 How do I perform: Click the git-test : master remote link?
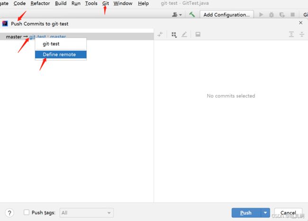(48, 37)
